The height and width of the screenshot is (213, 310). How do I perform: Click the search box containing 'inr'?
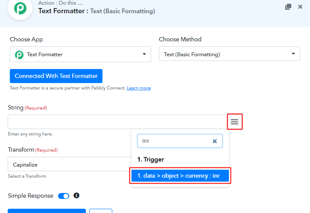[180, 141]
